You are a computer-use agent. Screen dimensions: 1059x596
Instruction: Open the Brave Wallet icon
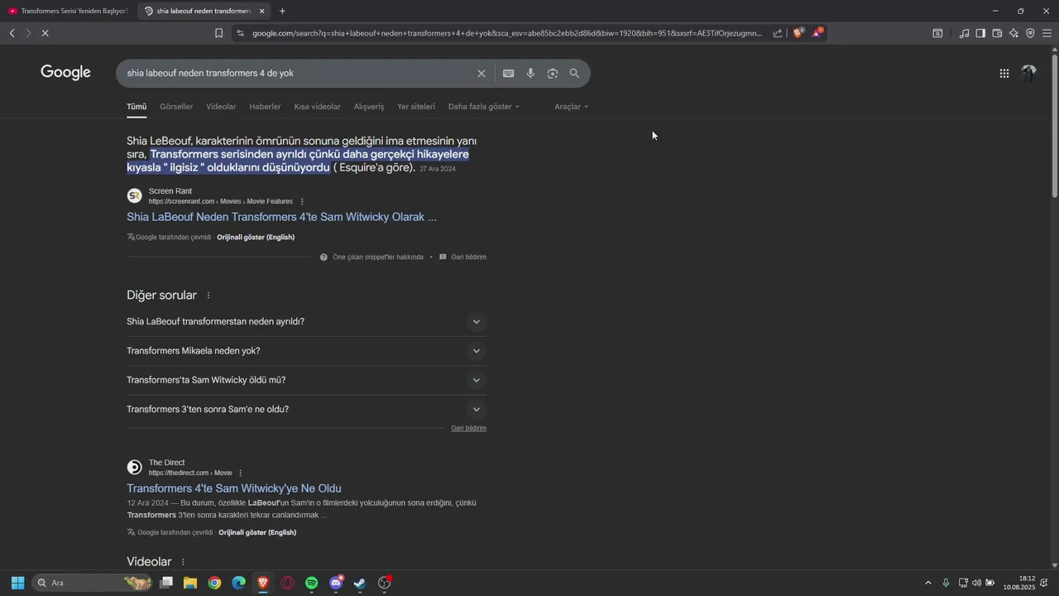pos(997,33)
